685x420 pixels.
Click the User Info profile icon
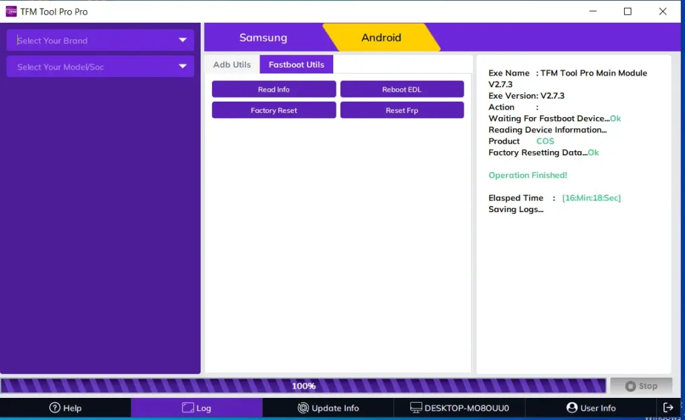click(x=571, y=407)
